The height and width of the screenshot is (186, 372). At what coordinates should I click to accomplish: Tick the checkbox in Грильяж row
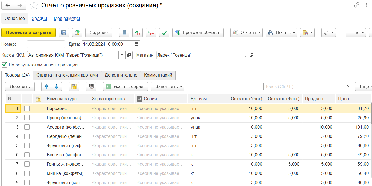[x=27, y=164]
